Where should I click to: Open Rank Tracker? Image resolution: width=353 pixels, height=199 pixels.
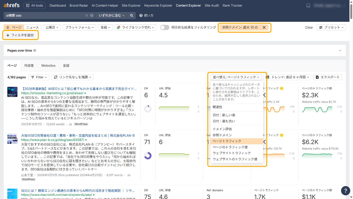232,5
